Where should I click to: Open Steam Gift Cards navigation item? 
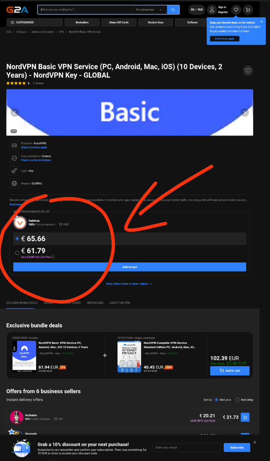[x=119, y=22]
